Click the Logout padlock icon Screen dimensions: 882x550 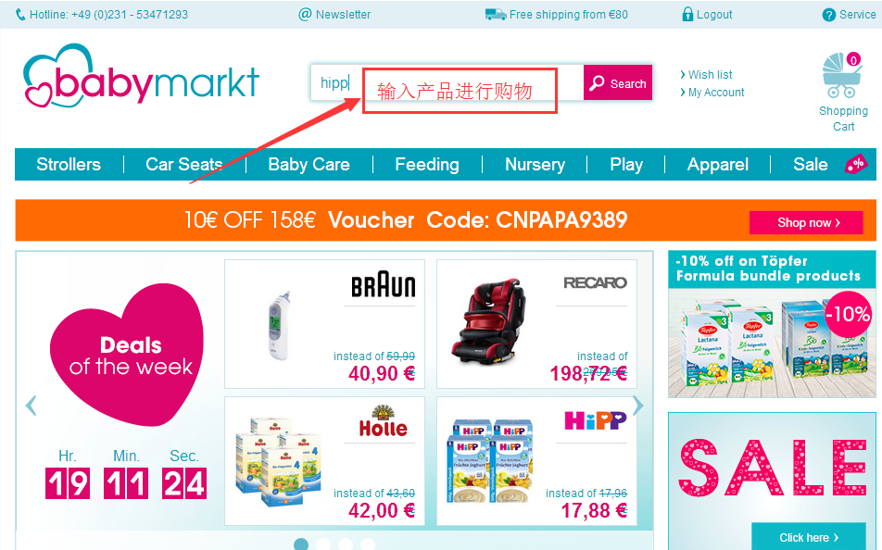point(687,14)
